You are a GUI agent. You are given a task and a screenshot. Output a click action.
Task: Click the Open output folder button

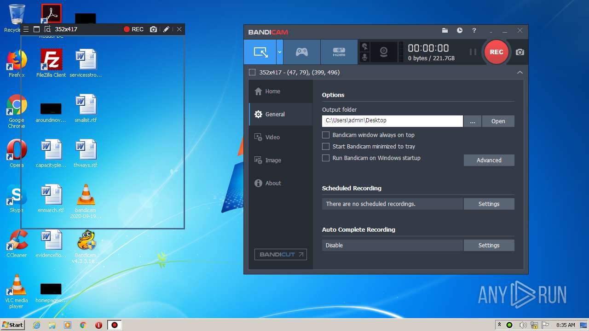[498, 121]
